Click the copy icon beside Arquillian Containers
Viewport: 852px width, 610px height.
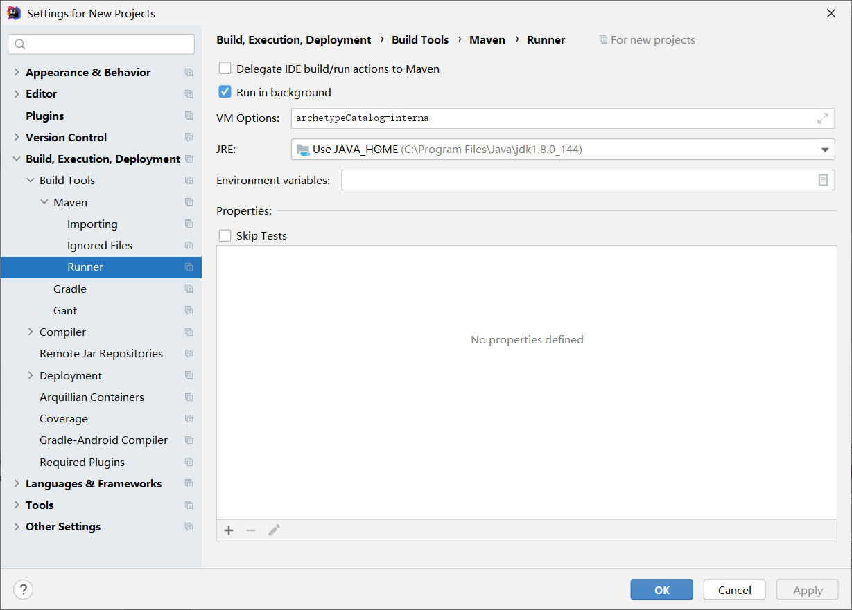[x=189, y=397]
